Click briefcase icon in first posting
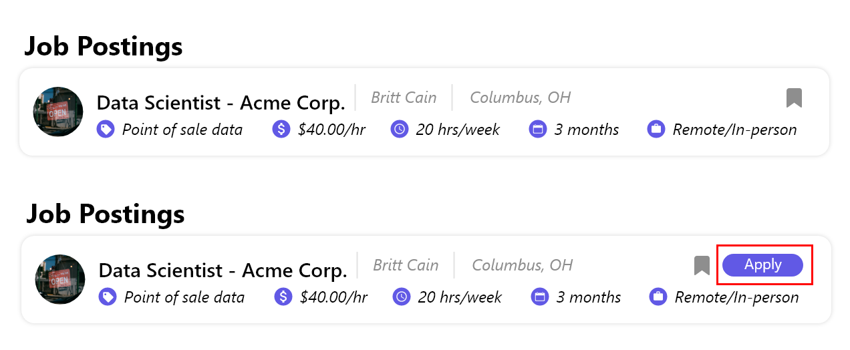This screenshot has width=850, height=350. (656, 129)
